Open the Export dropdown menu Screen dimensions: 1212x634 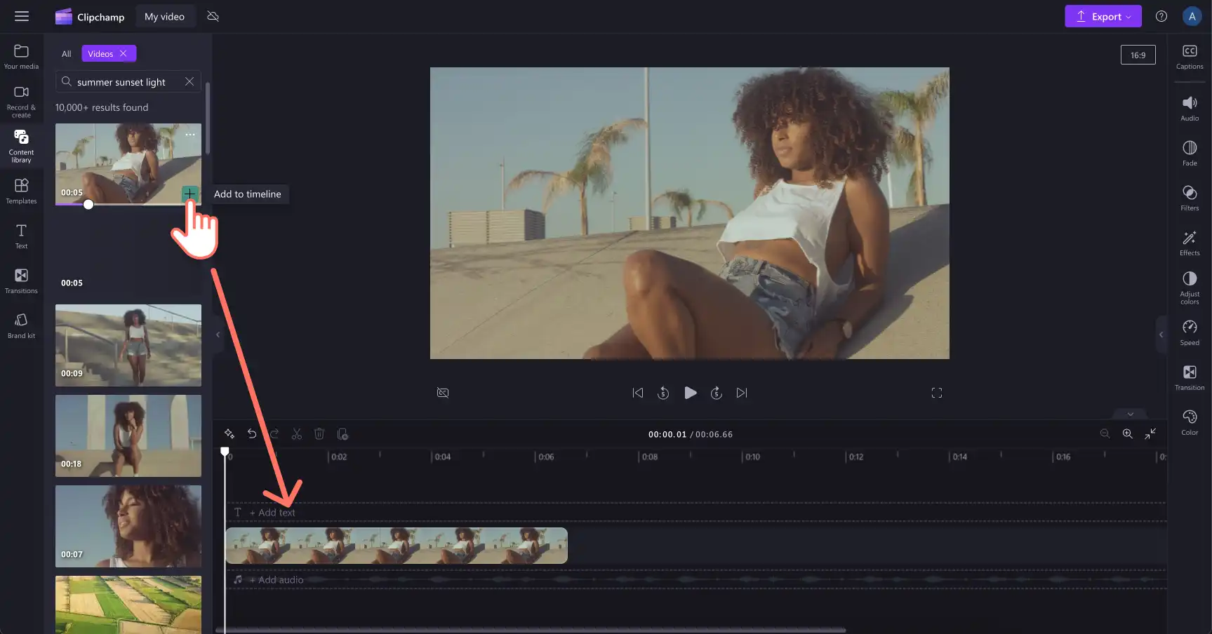(1103, 16)
